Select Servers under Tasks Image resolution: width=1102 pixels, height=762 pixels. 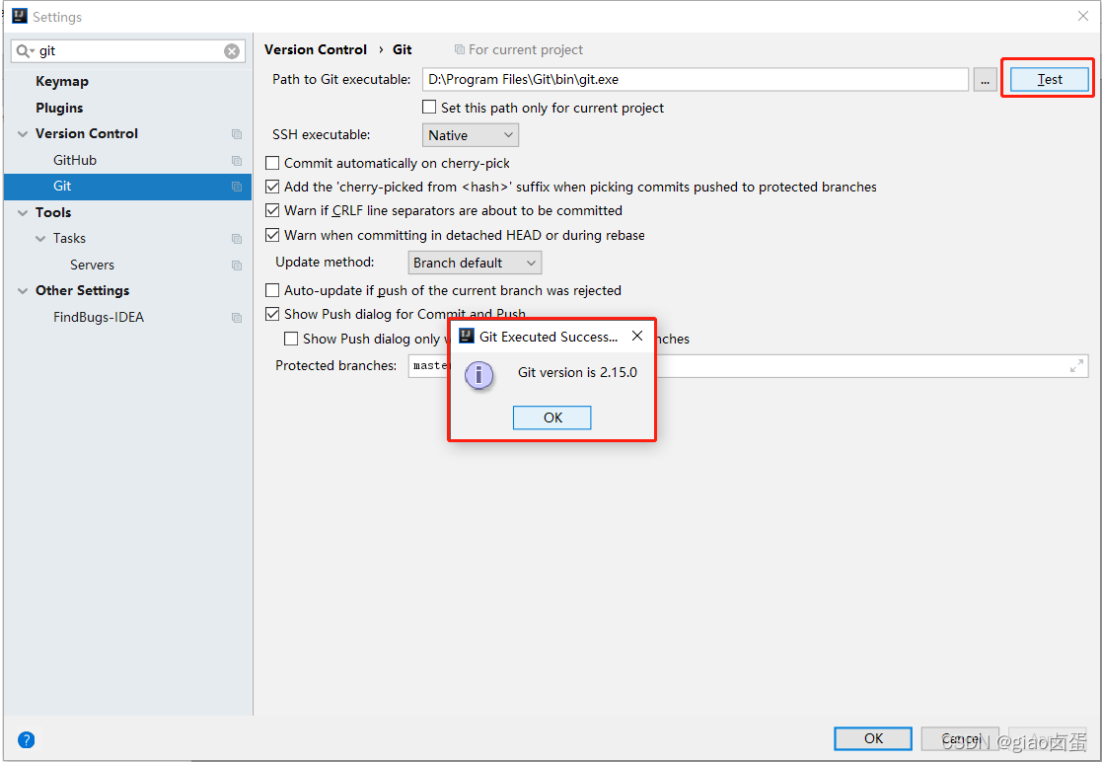coord(92,265)
